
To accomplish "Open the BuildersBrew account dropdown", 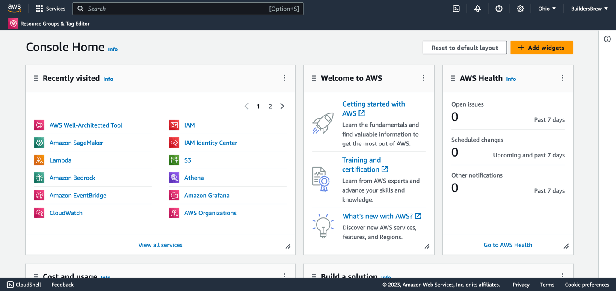I will click(x=589, y=9).
